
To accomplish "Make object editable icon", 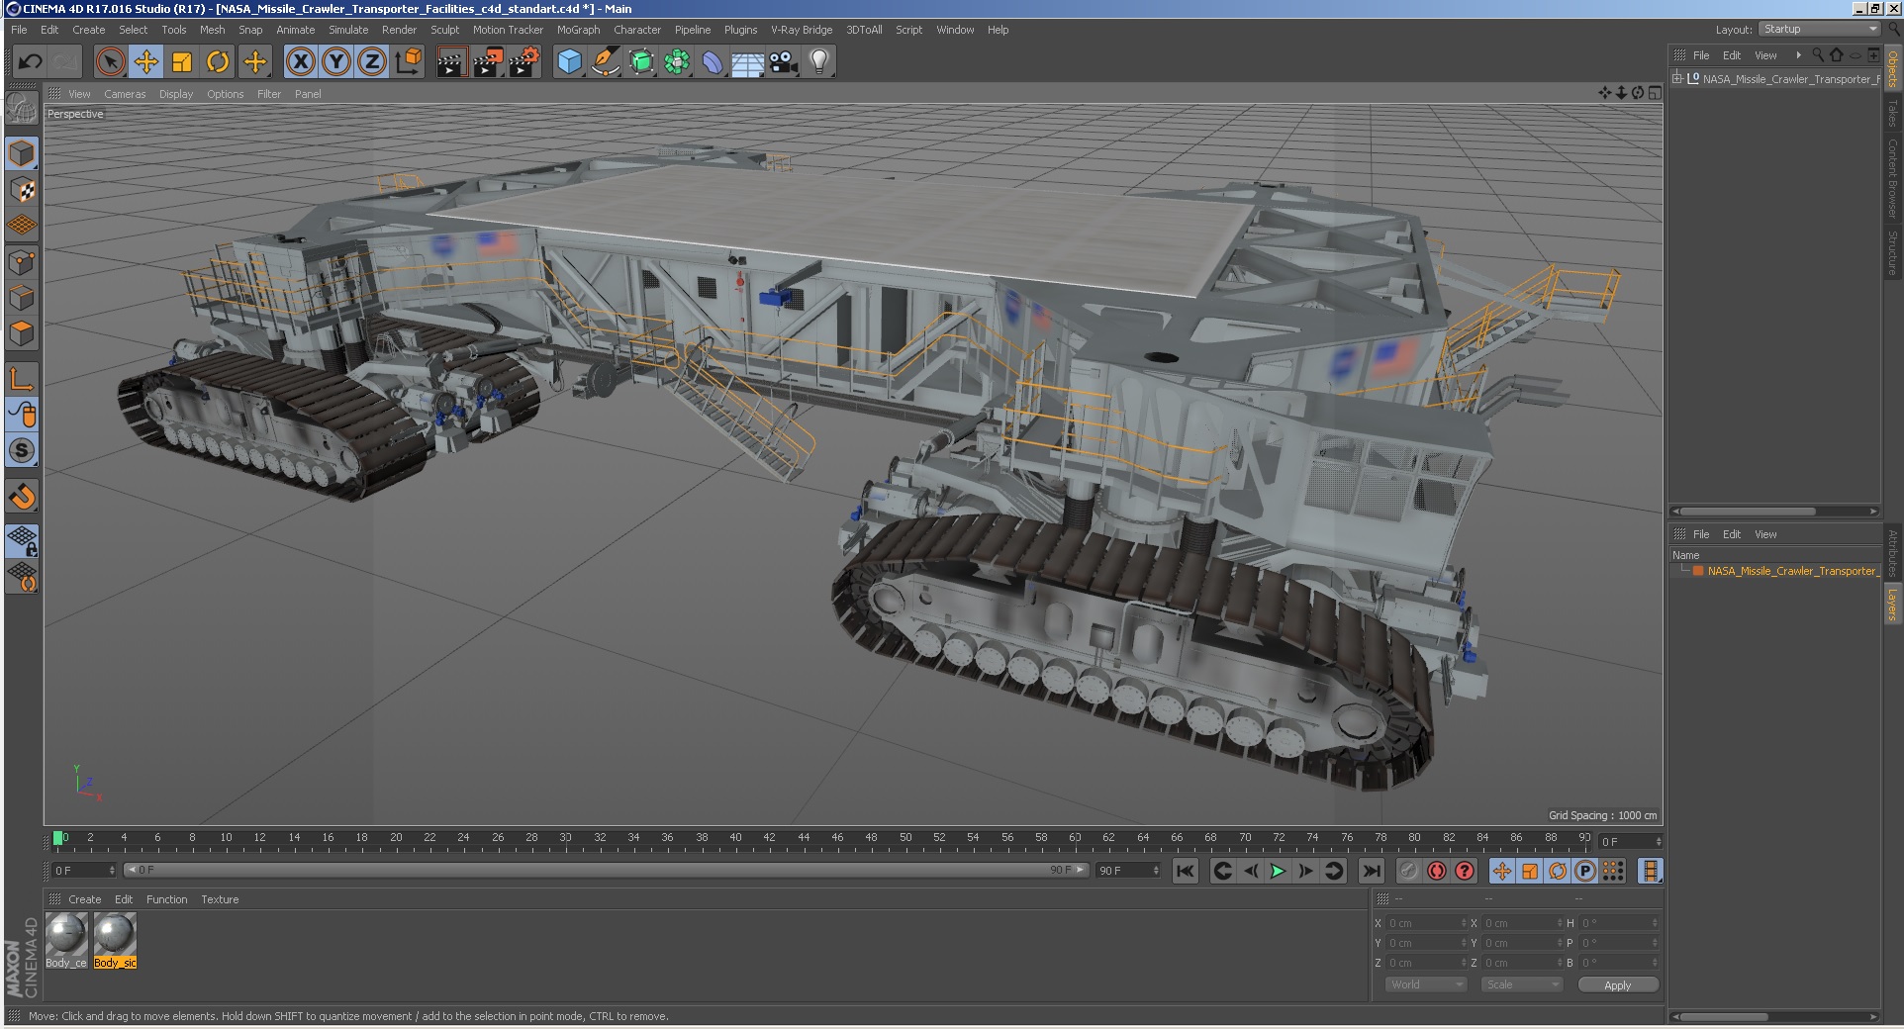I will pyautogui.click(x=22, y=109).
